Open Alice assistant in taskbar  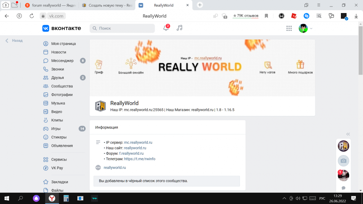[36, 199]
